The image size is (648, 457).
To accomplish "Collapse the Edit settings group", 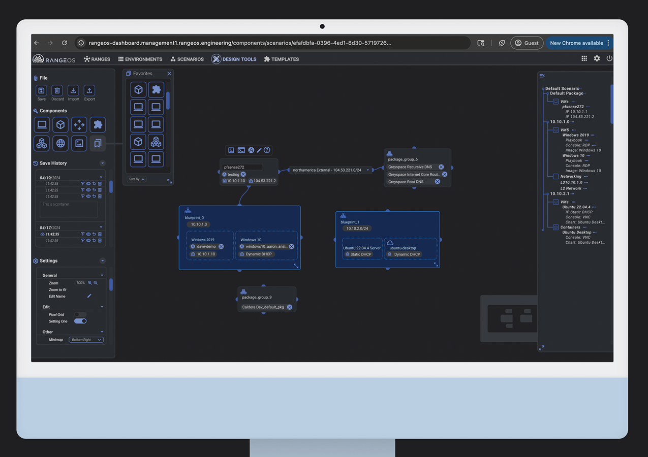I will [102, 307].
